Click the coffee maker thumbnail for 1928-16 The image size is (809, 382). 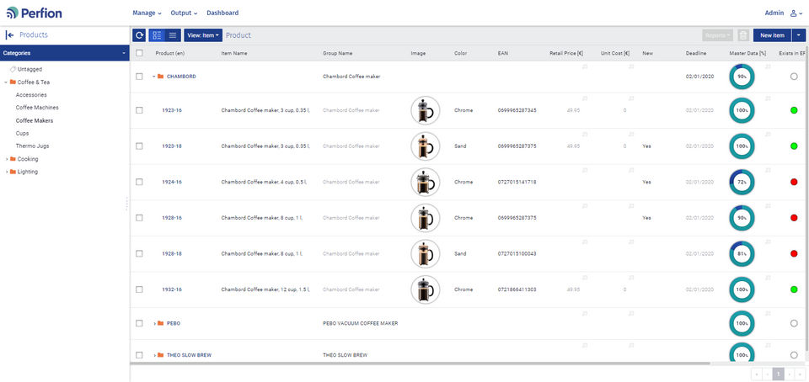(x=425, y=218)
